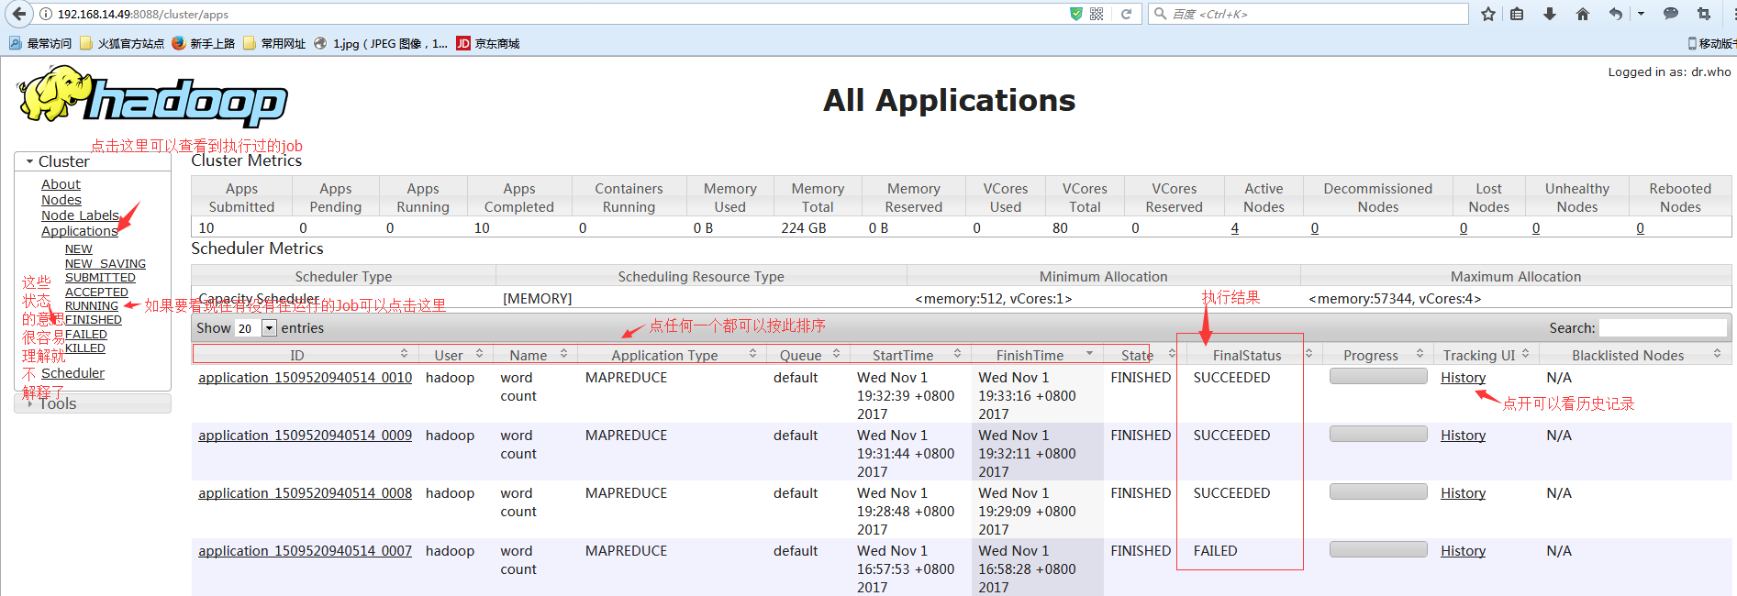Viewport: 1737px width, 596px height.
Task: Sort table by FinishTime column header
Action: 1030,355
